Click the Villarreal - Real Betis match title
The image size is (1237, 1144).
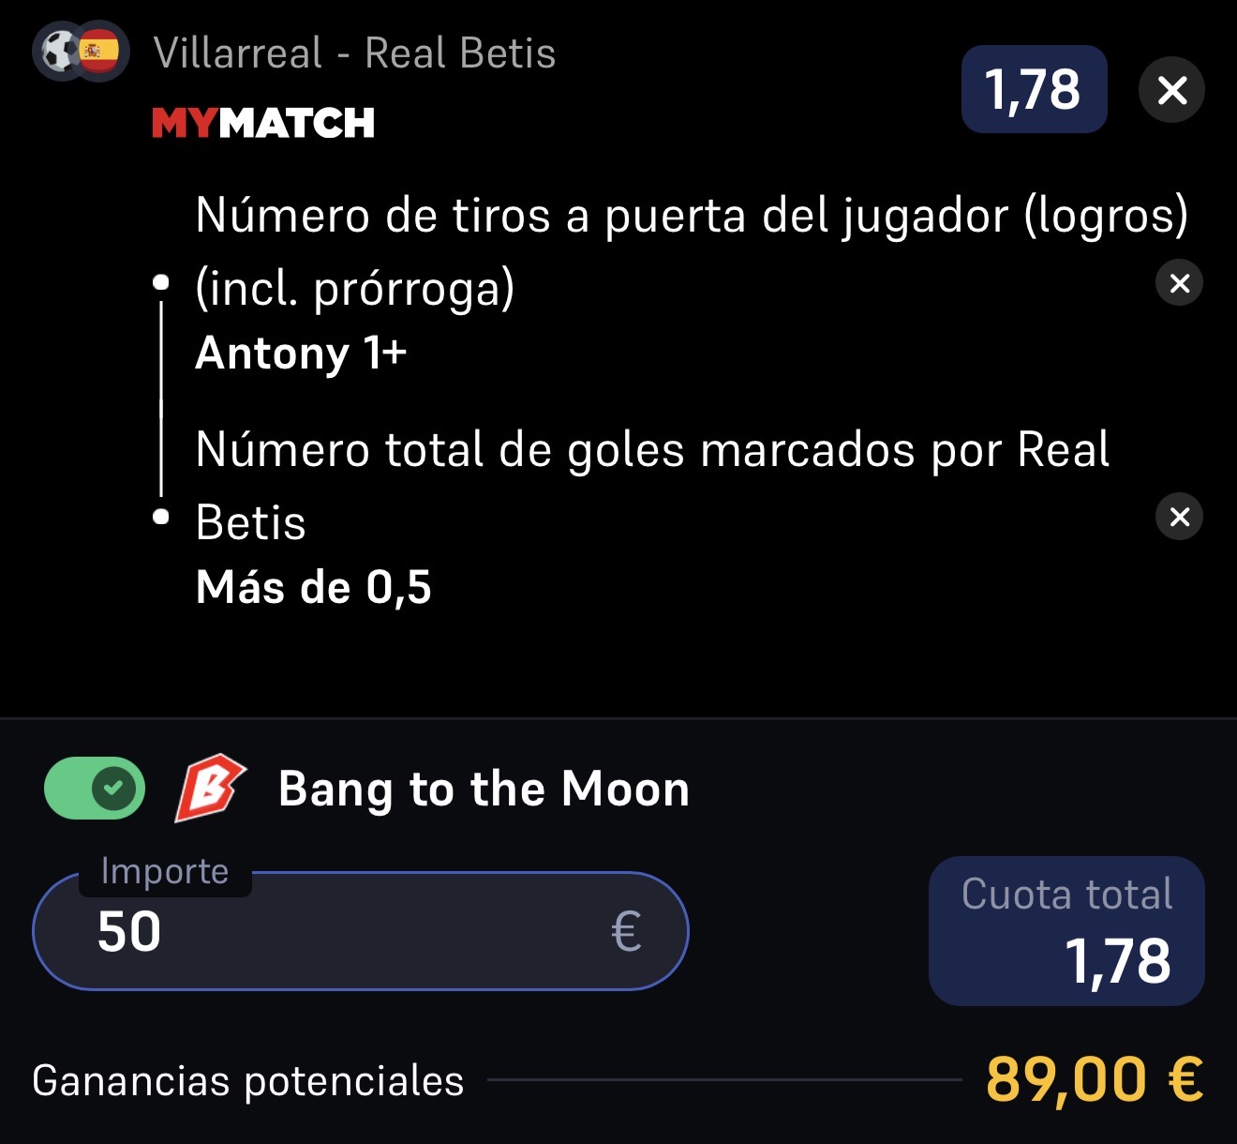coord(354,53)
